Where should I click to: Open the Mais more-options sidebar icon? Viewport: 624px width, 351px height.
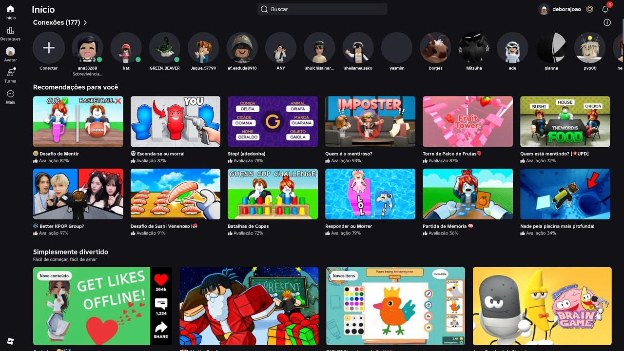(10, 94)
